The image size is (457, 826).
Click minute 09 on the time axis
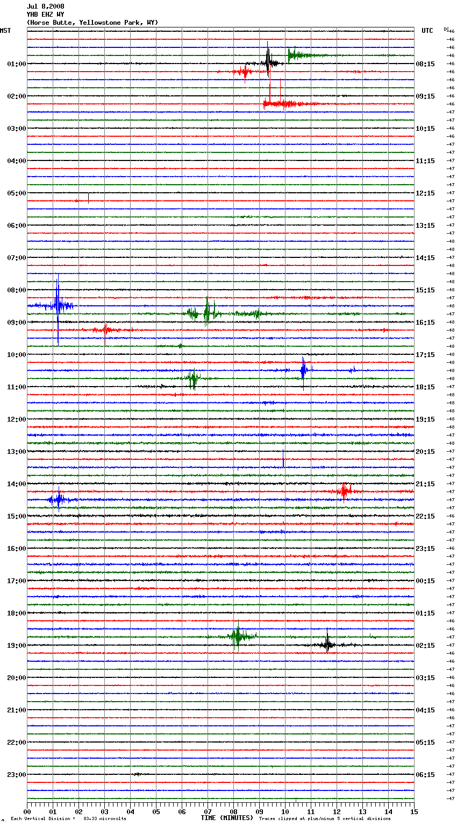point(259,811)
